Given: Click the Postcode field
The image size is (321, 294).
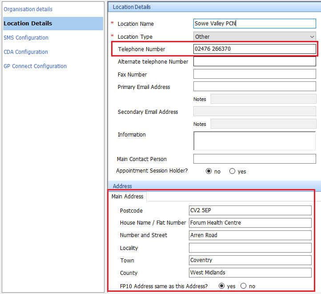Looking at the screenshot, I should pyautogui.click(x=250, y=210).
